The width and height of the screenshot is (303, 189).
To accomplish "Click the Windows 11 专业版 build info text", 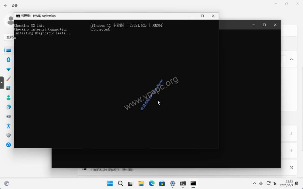I will coord(127,25).
